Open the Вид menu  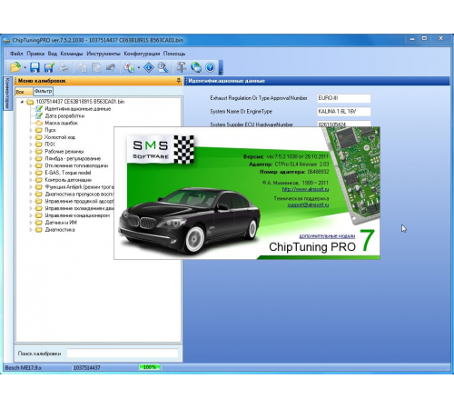[x=53, y=54]
